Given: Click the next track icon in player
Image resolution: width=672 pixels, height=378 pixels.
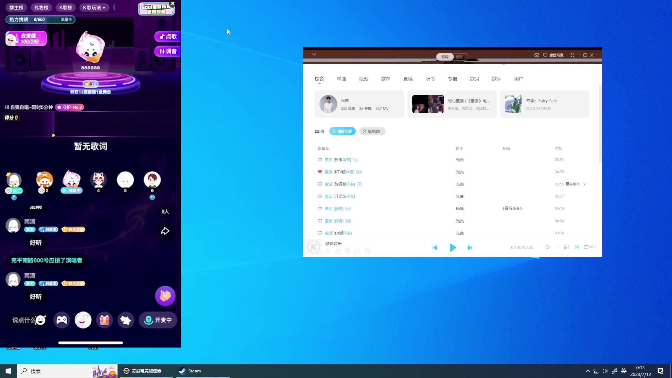Looking at the screenshot, I should pos(470,247).
